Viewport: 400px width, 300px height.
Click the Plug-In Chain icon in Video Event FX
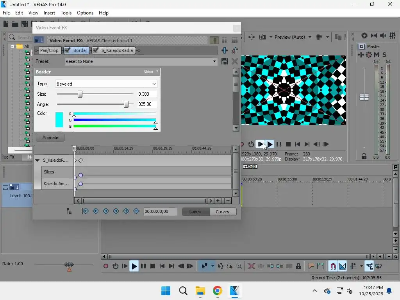click(x=225, y=50)
